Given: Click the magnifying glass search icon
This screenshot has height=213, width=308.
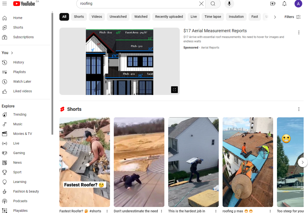Looking at the screenshot, I should click(x=213, y=4).
